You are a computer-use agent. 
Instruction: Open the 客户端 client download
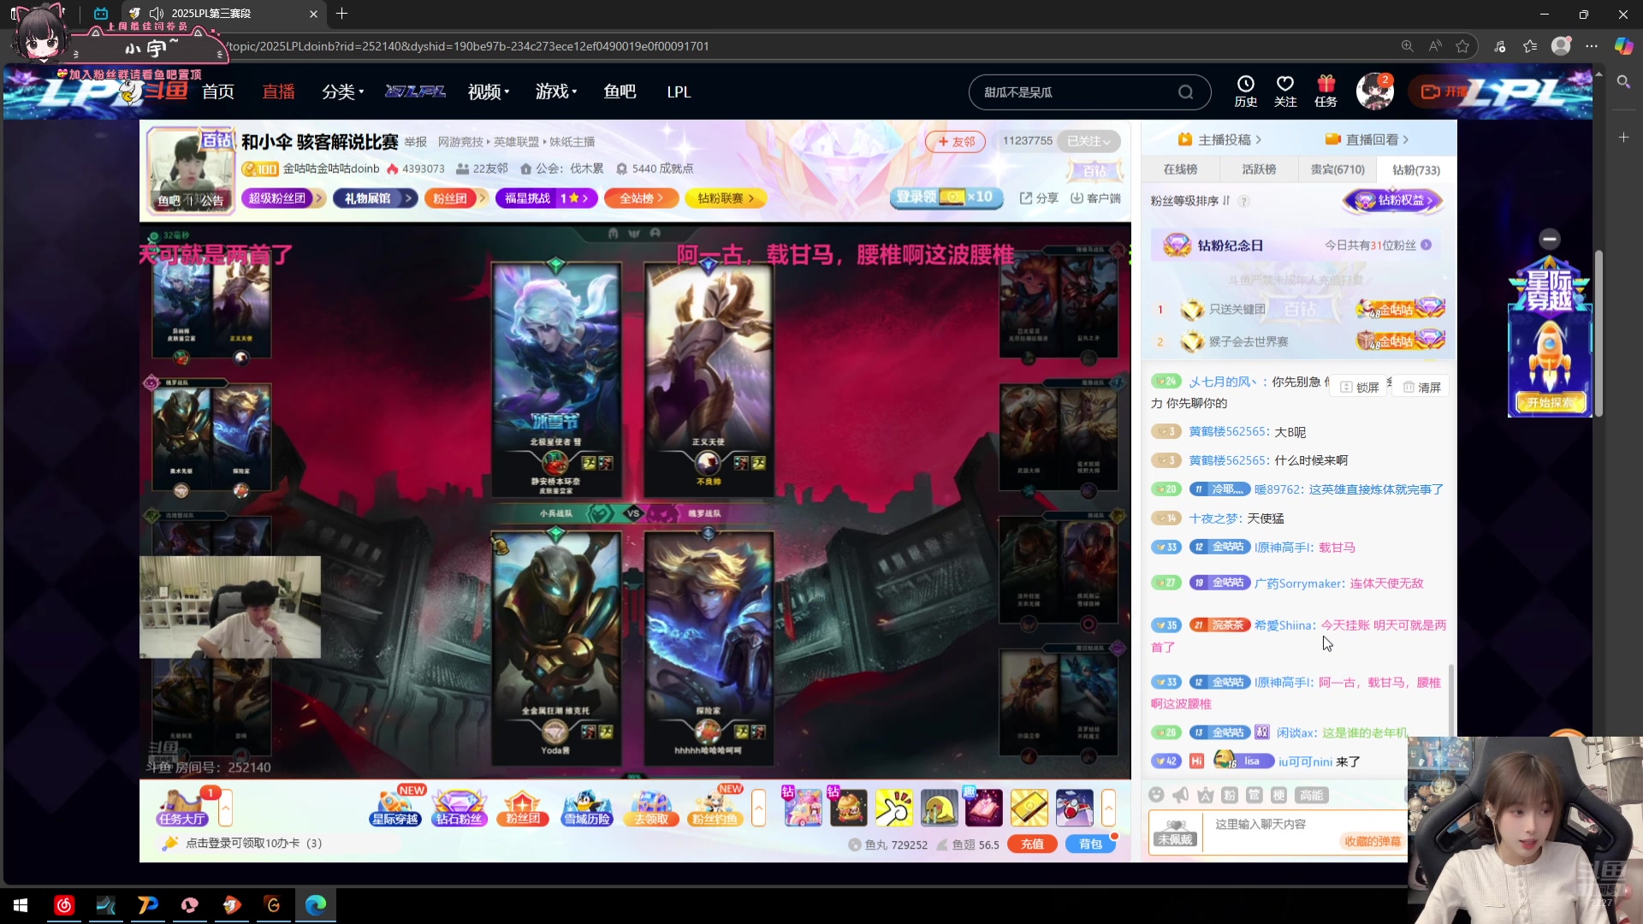click(1095, 198)
